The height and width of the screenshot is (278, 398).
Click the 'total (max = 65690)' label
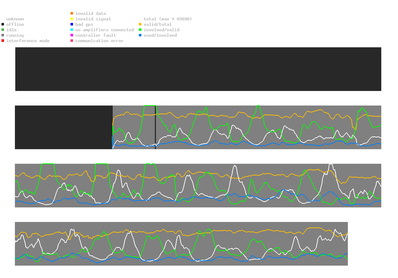coord(168,19)
